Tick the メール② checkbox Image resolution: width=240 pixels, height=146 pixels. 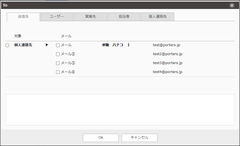click(x=58, y=54)
